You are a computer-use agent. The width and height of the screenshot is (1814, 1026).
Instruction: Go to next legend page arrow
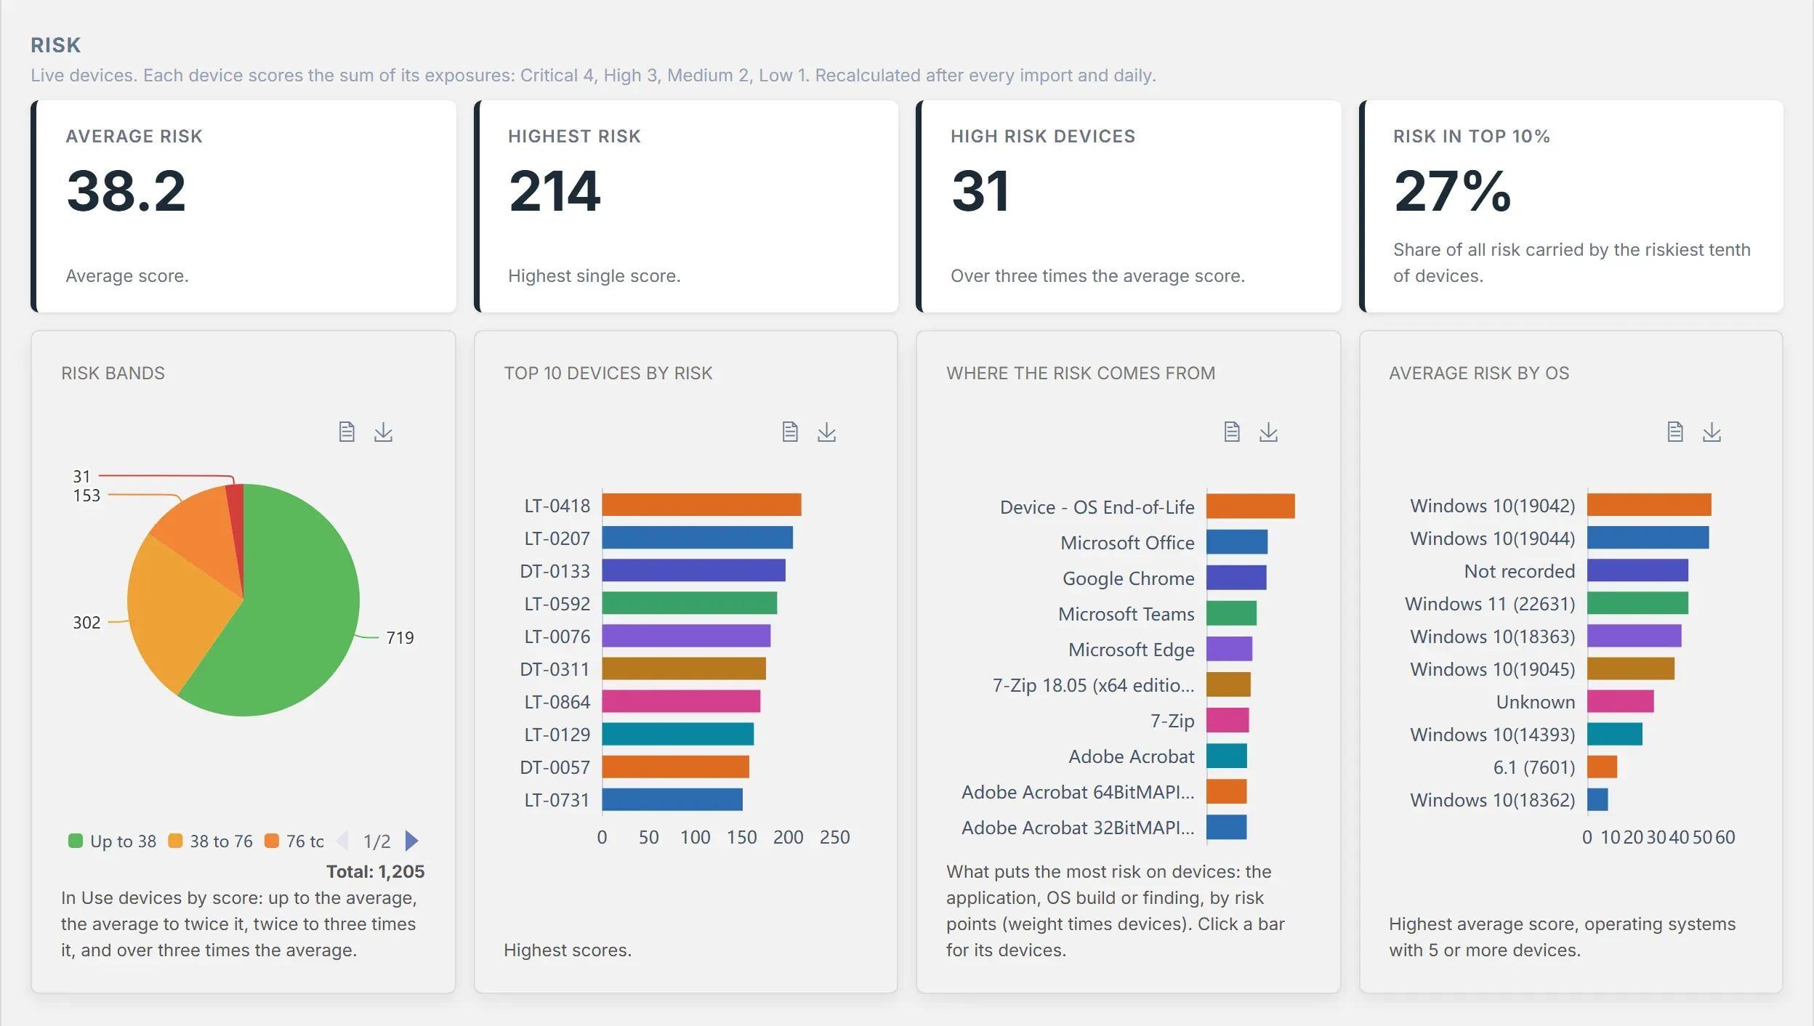(411, 841)
